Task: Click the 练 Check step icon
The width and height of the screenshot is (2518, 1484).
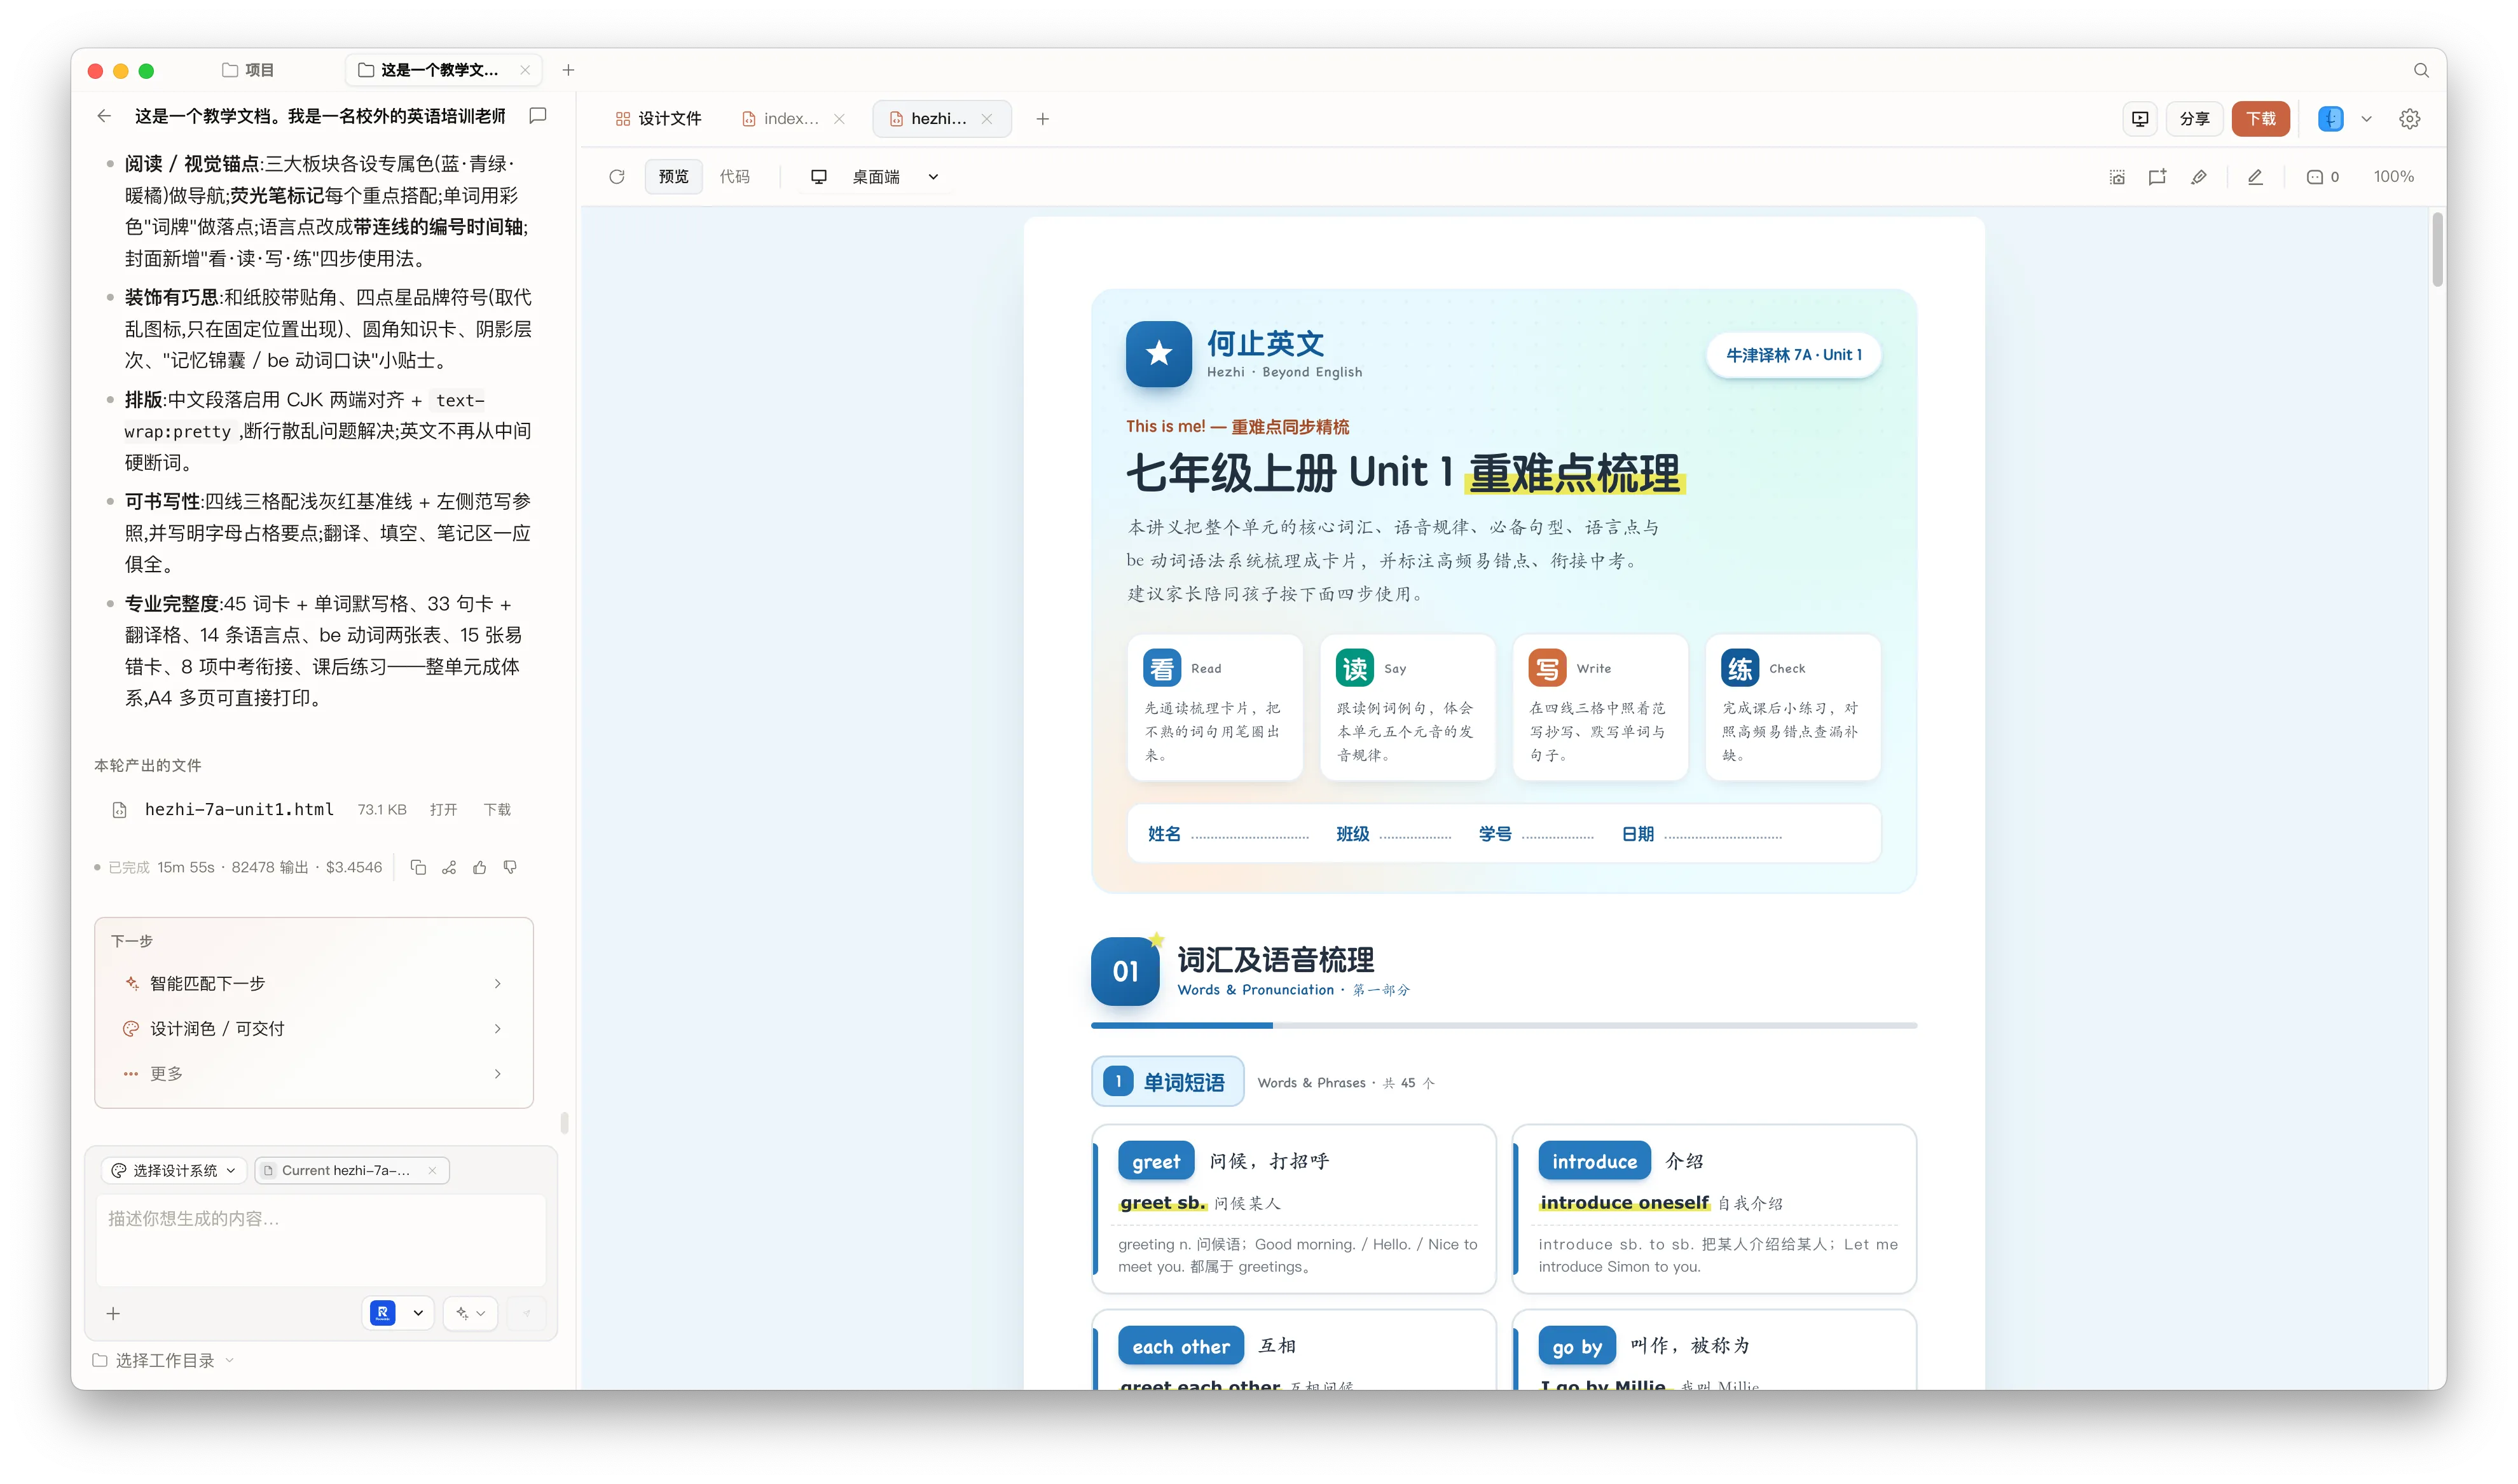Action: pos(1739,667)
